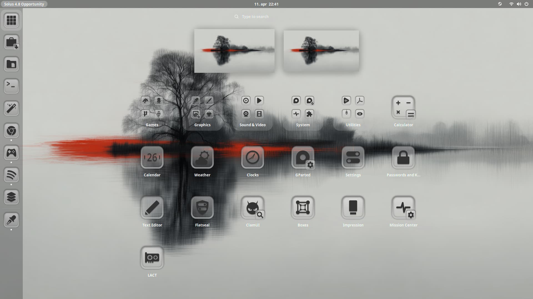The height and width of the screenshot is (299, 533).
Task: Expand the Sound & Video folder
Action: [x=252, y=108]
